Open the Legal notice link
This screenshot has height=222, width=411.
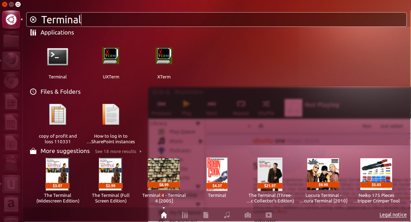(x=393, y=215)
